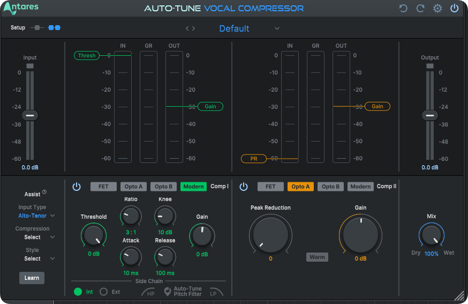This screenshot has height=304, width=468.
Task: Click the orange Gain handle on Comp II meter
Action: [x=378, y=106]
